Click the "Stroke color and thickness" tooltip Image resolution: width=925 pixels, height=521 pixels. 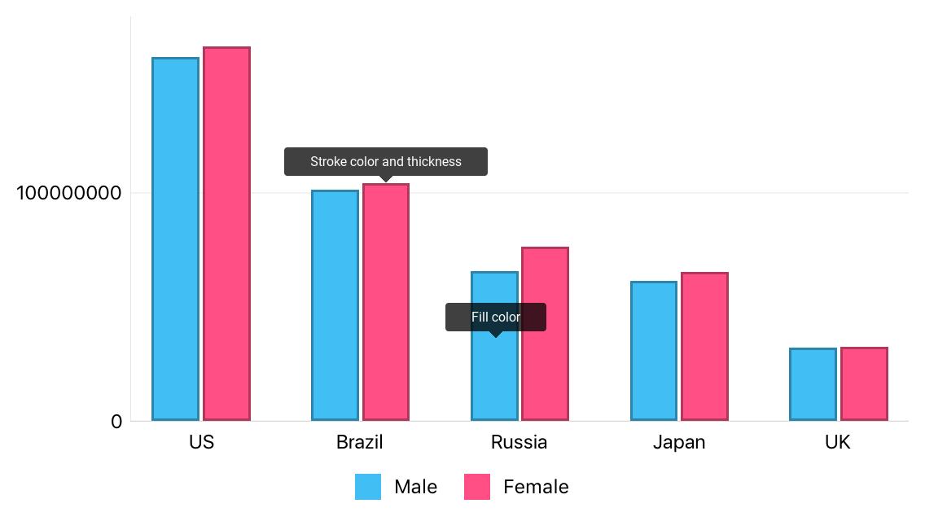(x=385, y=161)
